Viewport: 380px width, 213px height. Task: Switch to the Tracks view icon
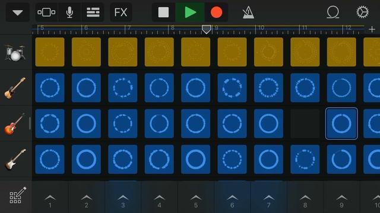tap(46, 12)
